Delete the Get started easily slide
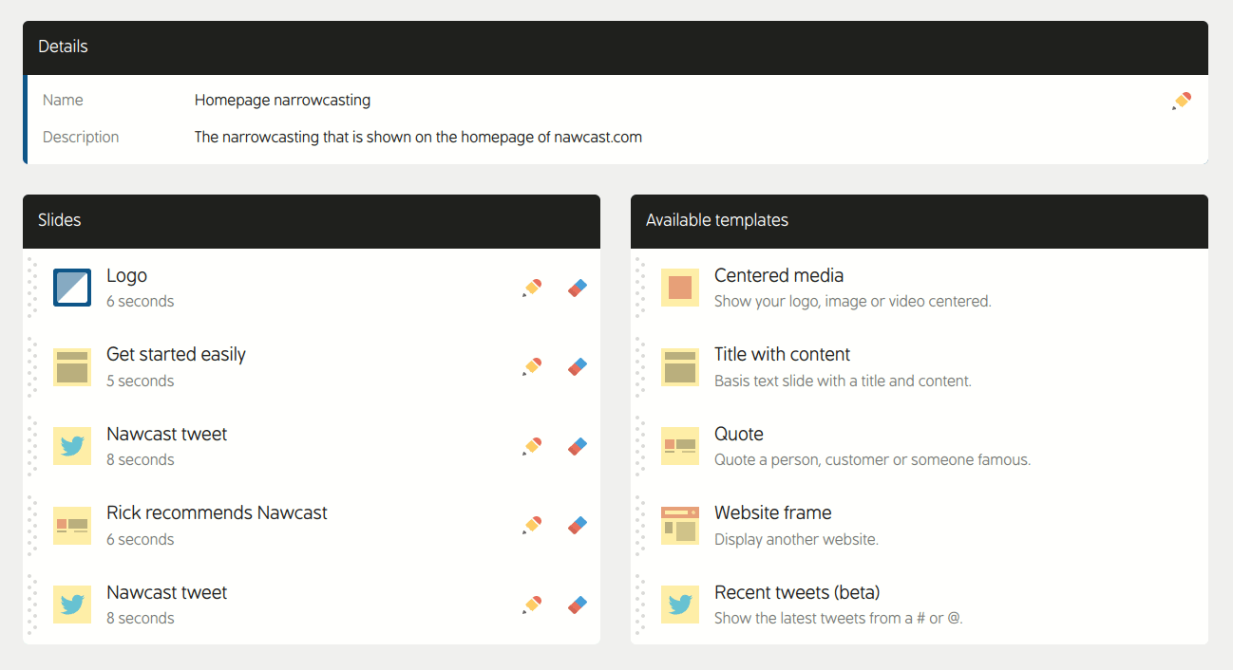1233x670 pixels. tap(578, 366)
